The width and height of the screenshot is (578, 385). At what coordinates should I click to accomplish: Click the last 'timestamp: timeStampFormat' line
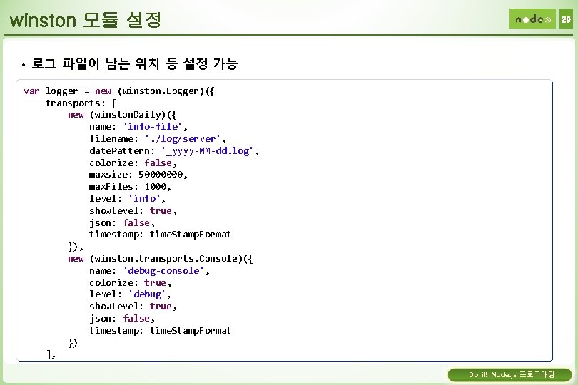(160, 331)
